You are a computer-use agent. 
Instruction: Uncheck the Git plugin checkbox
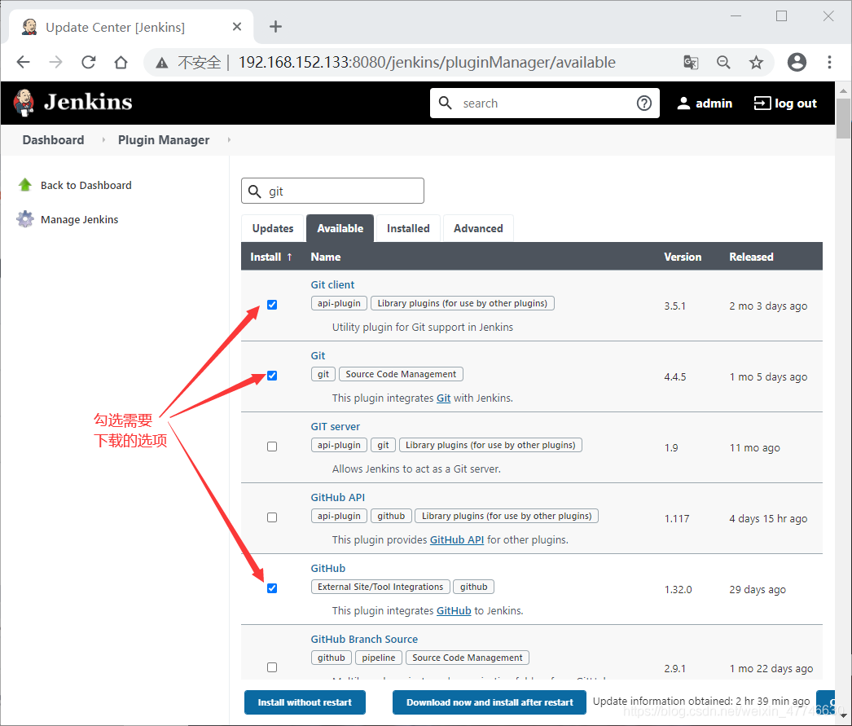272,376
